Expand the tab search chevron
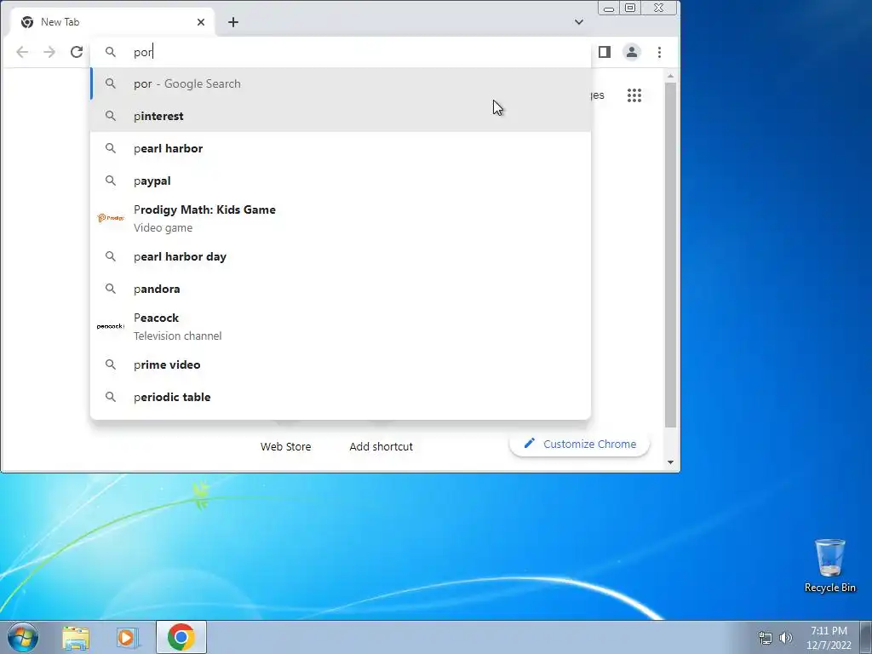872x654 pixels. click(x=579, y=22)
